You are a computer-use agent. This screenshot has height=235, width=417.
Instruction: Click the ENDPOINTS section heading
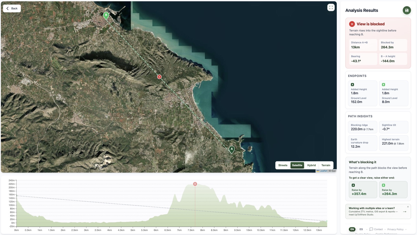(357, 76)
